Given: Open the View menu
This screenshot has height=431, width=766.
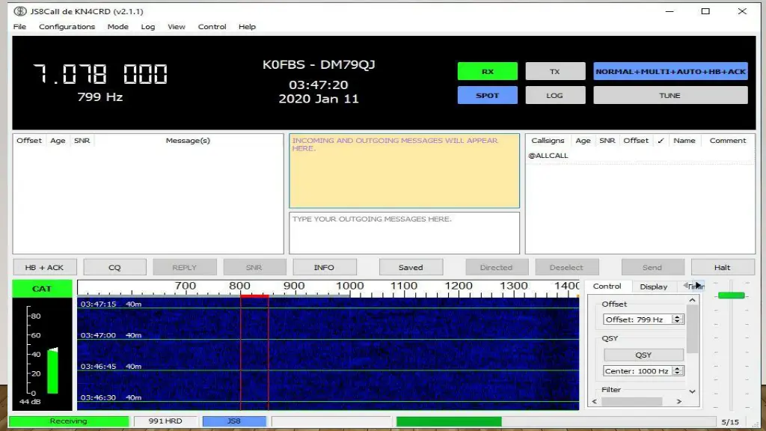Looking at the screenshot, I should pos(177,27).
